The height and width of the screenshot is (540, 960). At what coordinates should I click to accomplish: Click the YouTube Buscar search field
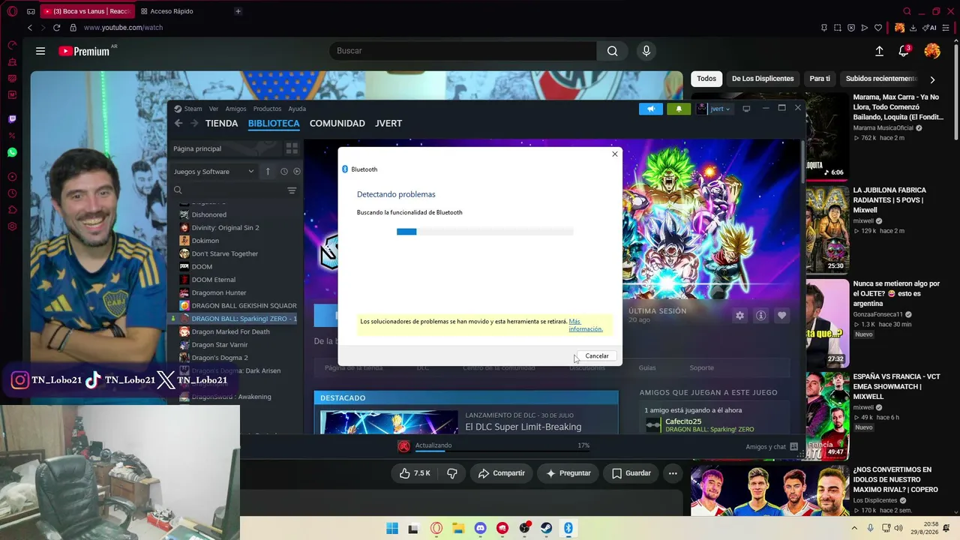[463, 51]
